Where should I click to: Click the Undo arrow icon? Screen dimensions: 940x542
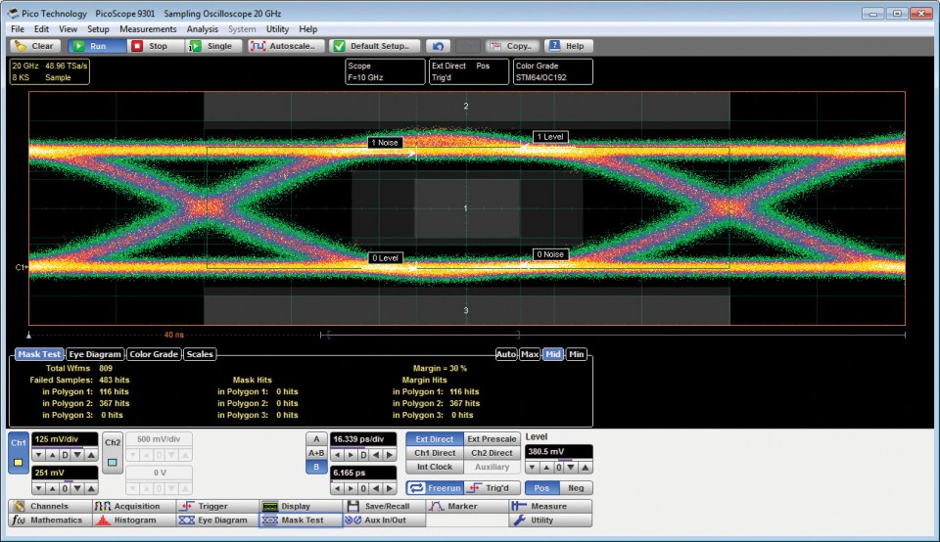439,46
